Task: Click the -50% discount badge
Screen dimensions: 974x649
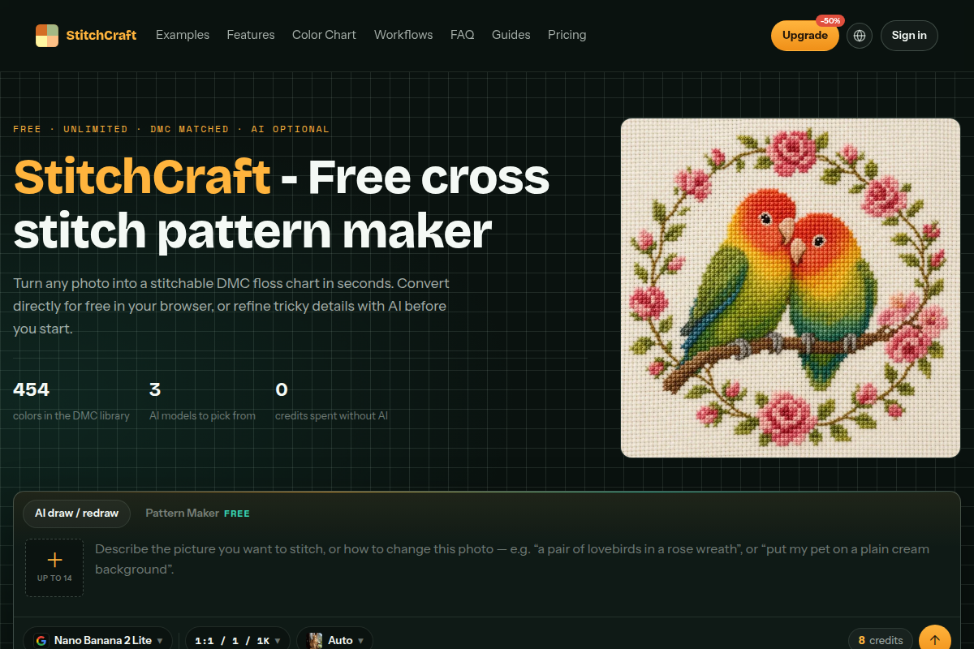Action: 831,20
